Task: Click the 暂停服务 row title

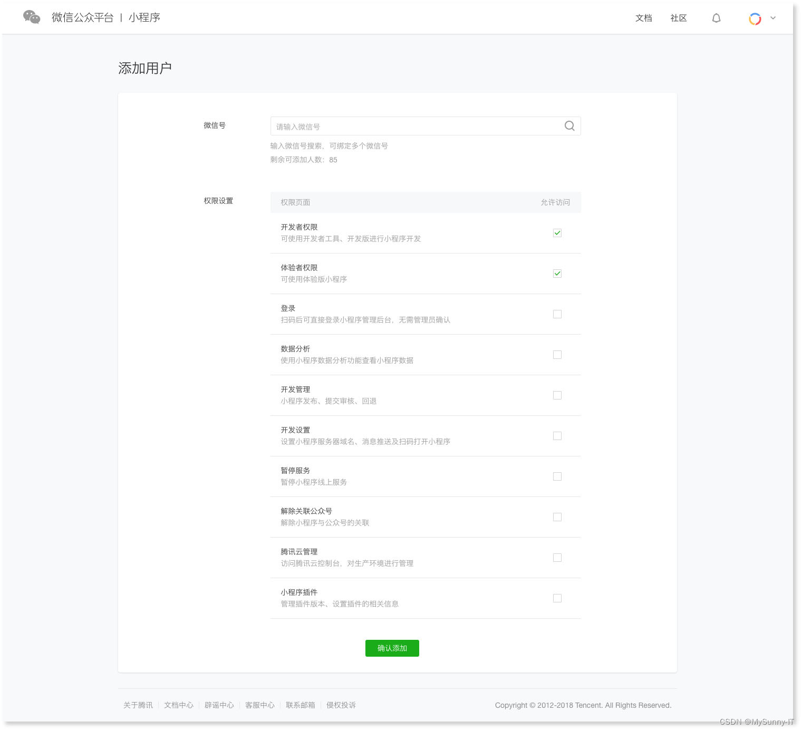Action: point(295,471)
